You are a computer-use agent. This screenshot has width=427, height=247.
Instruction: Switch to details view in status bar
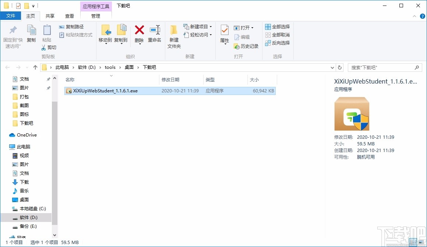pos(413,242)
